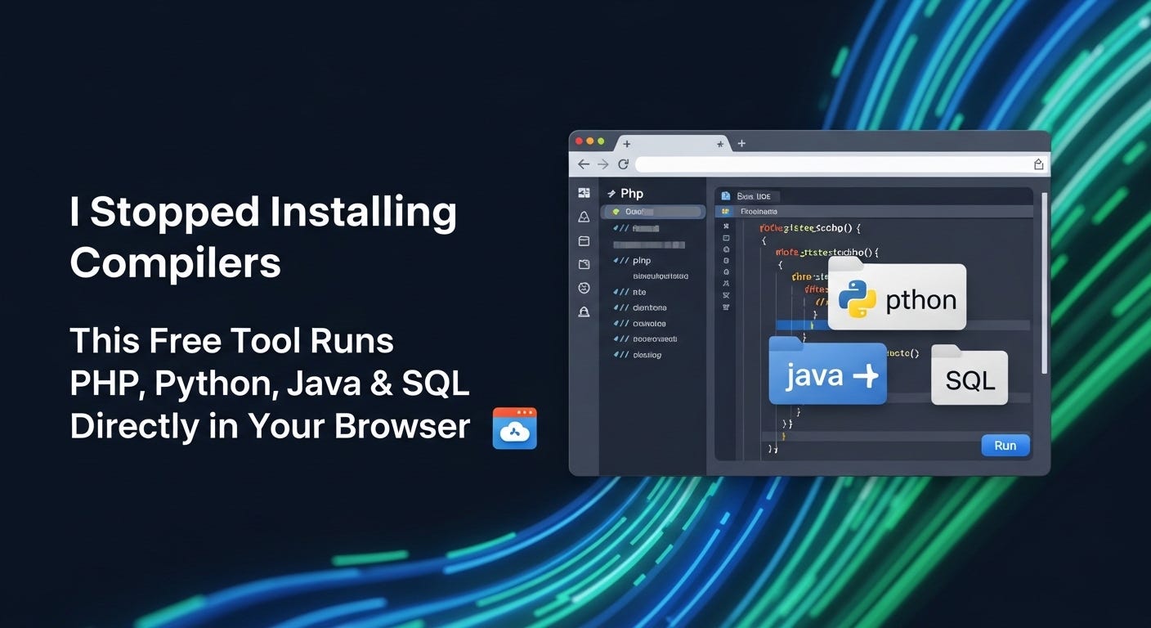Click the Run button
The image size is (1151, 628).
coord(1005,446)
